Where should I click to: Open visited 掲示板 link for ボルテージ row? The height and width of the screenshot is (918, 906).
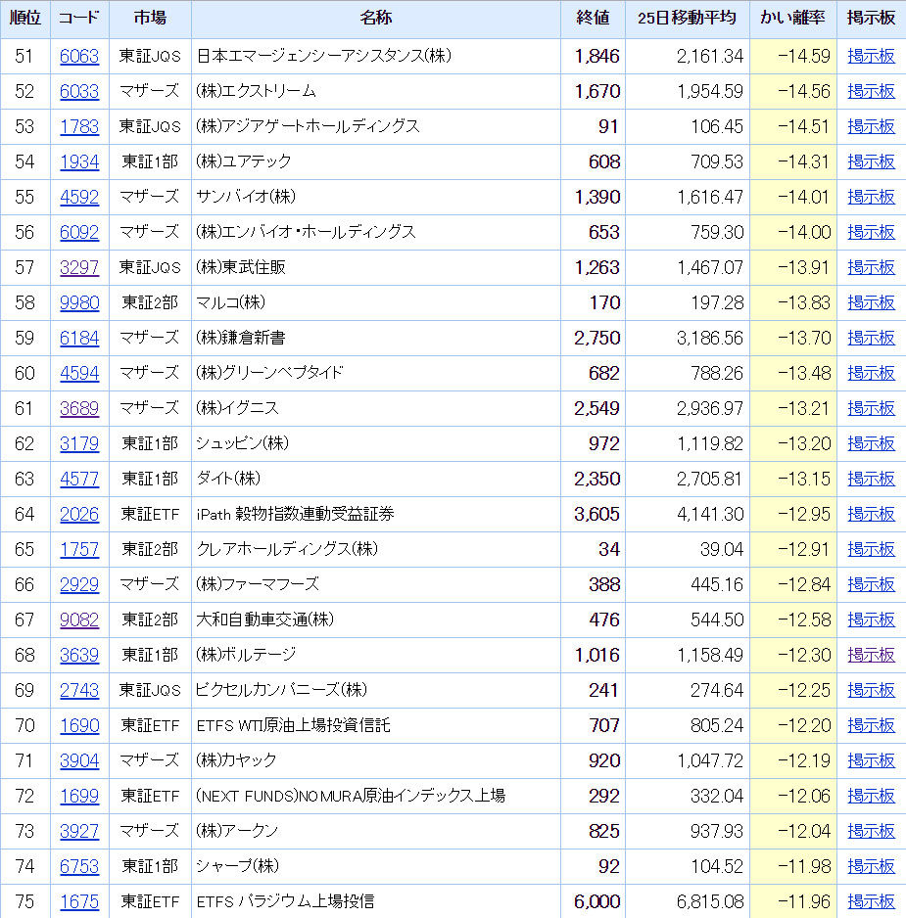871,655
